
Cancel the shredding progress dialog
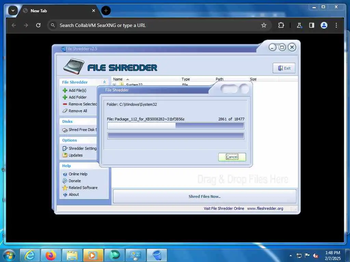pyautogui.click(x=232, y=157)
